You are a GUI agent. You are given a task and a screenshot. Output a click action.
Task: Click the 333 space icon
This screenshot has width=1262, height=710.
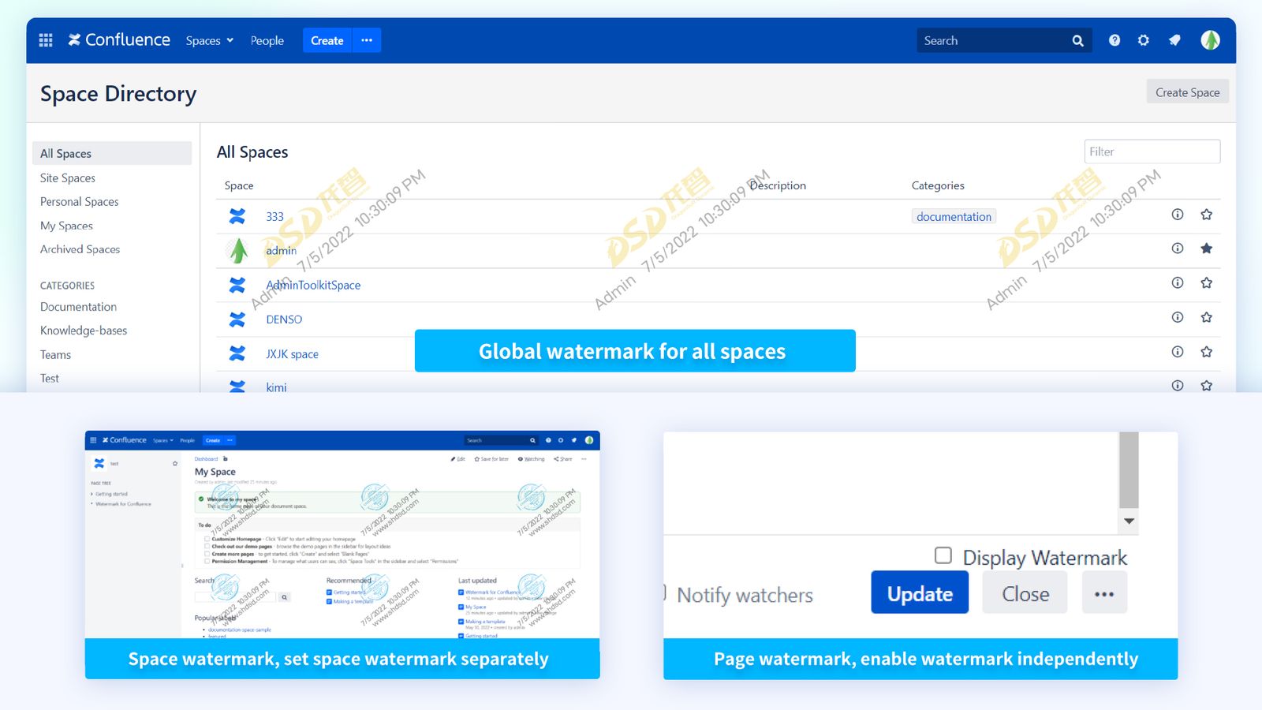click(237, 216)
